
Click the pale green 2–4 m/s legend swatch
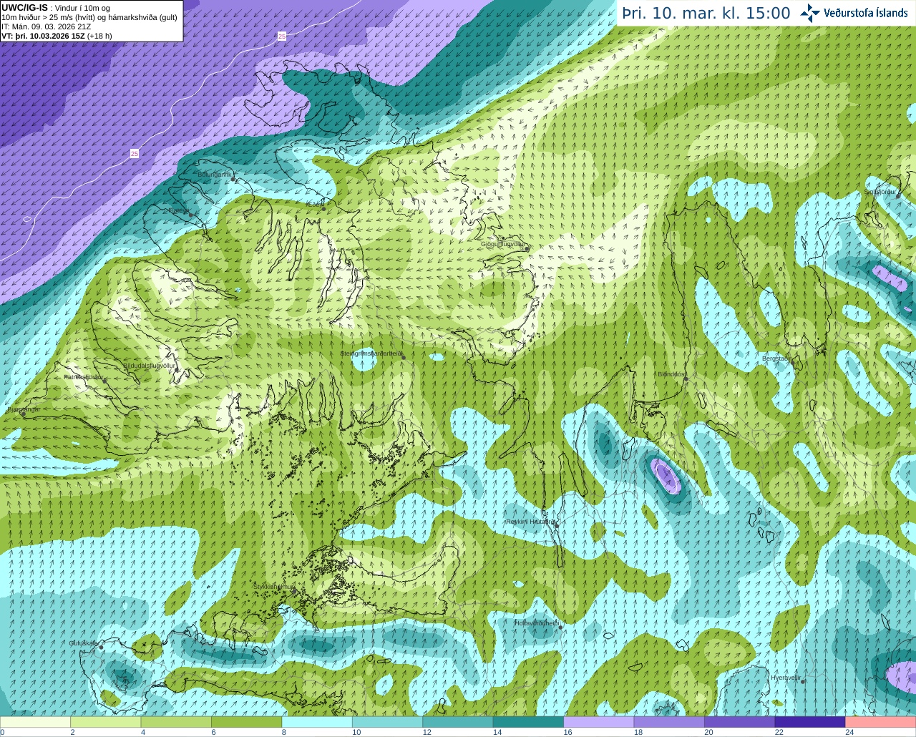click(106, 722)
